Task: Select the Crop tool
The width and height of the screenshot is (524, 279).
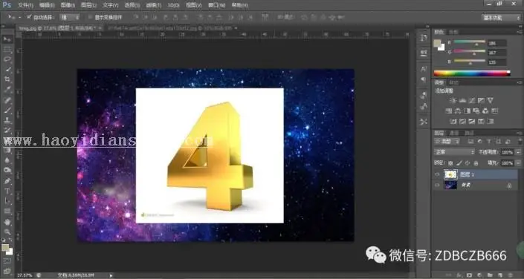Action: (7, 79)
